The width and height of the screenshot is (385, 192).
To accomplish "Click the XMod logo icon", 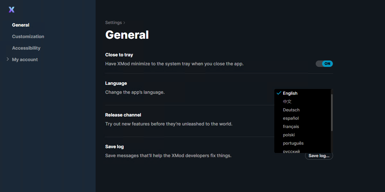I will (x=12, y=10).
